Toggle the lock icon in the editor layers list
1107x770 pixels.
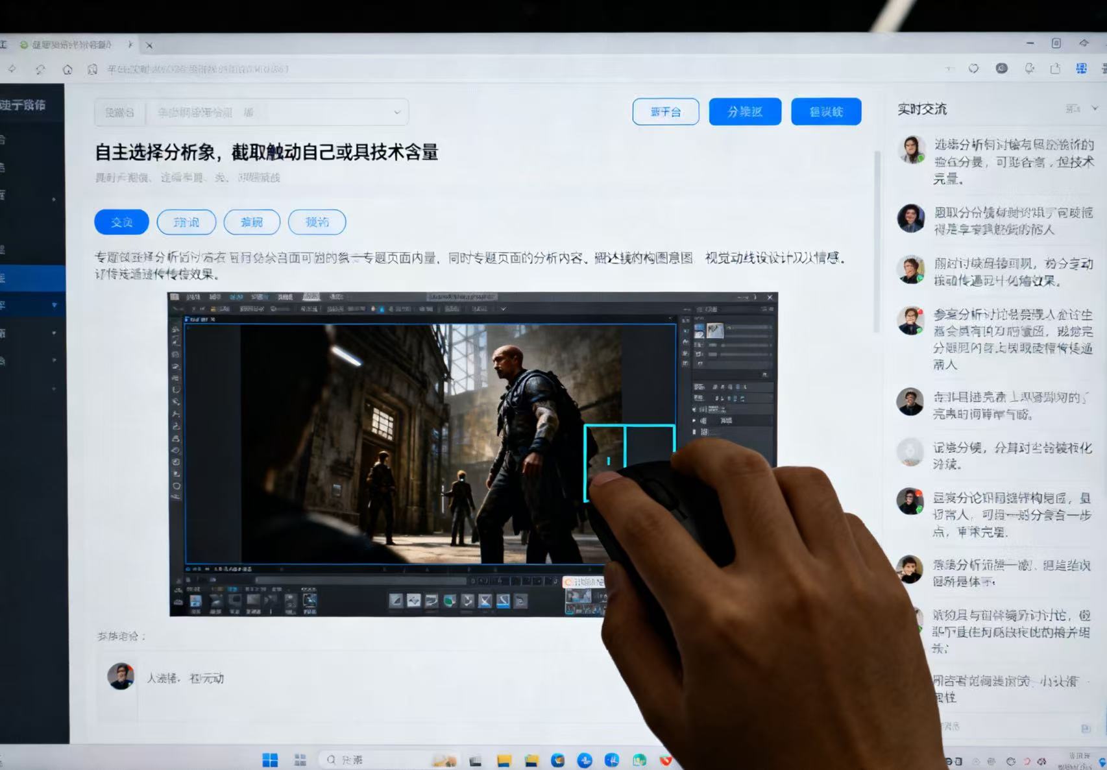click(x=694, y=433)
